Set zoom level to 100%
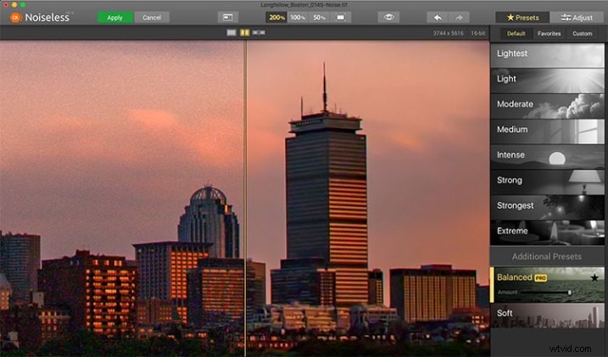This screenshot has height=357, width=608. pos(298,18)
